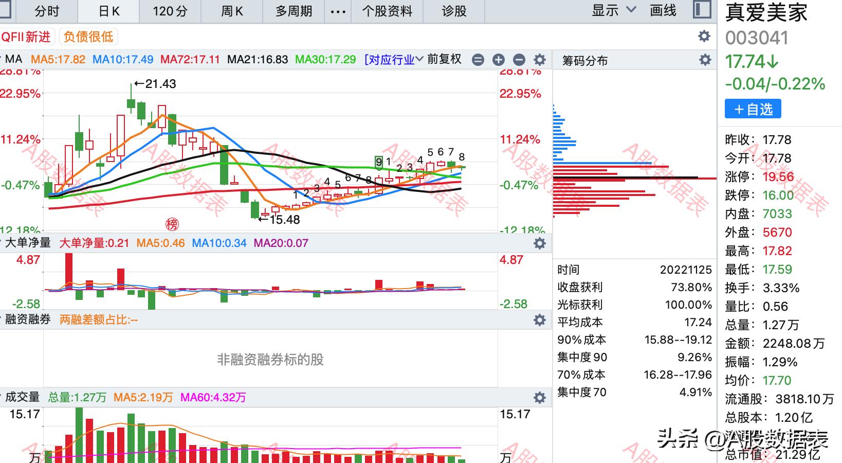Open 大单净量 indicator settings gear

(539, 243)
